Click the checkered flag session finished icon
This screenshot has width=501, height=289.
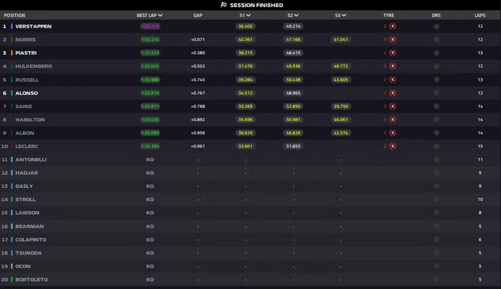point(224,5)
